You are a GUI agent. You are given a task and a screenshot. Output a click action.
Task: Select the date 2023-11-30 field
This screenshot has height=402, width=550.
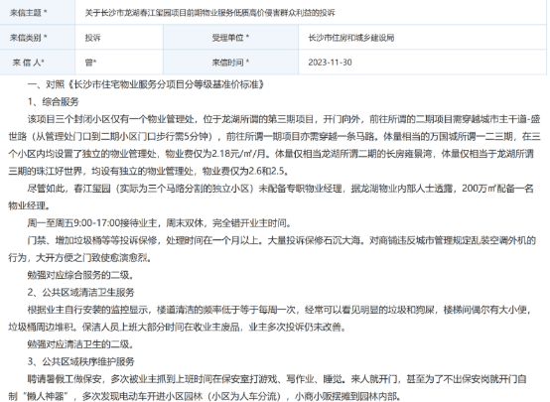(422, 63)
